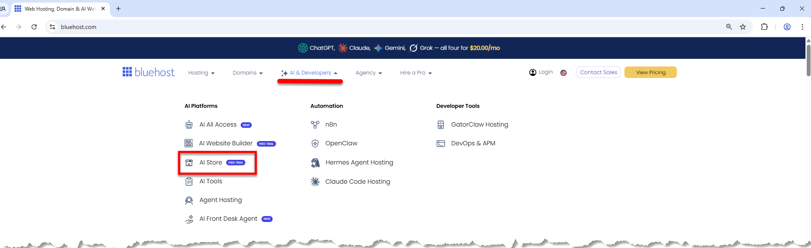The width and height of the screenshot is (811, 248).
Task: Click the AI Front Desk Agent icon
Action: point(189,219)
